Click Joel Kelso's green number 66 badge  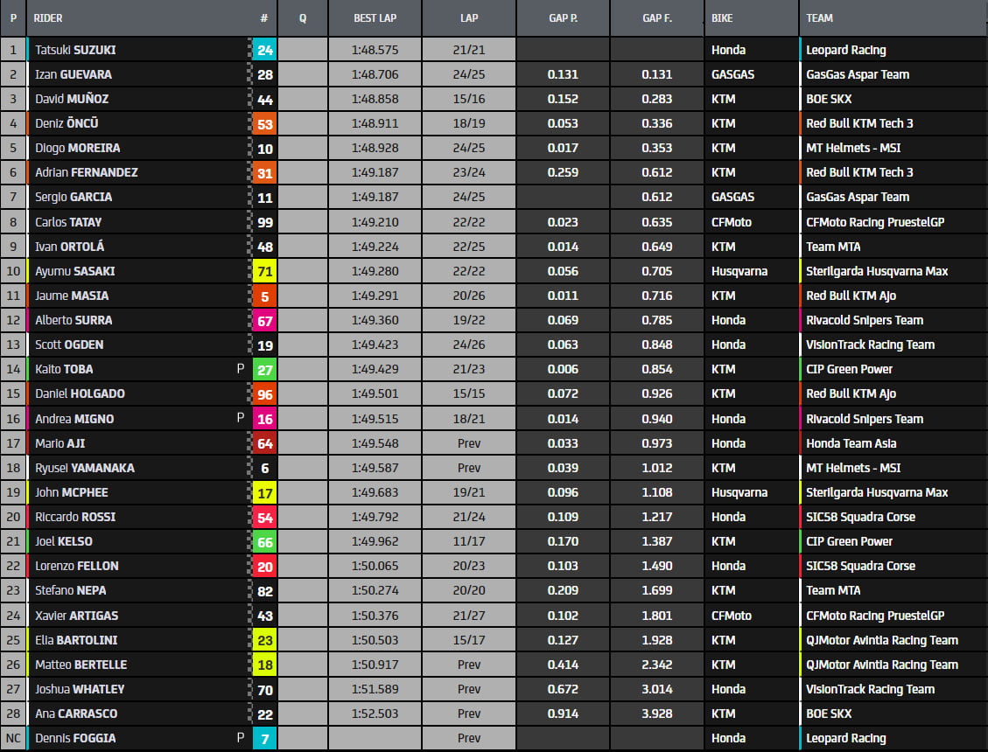pyautogui.click(x=264, y=541)
